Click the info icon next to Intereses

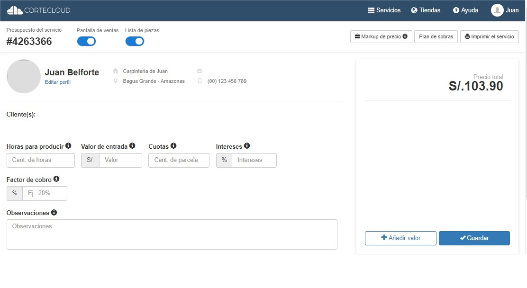point(247,145)
